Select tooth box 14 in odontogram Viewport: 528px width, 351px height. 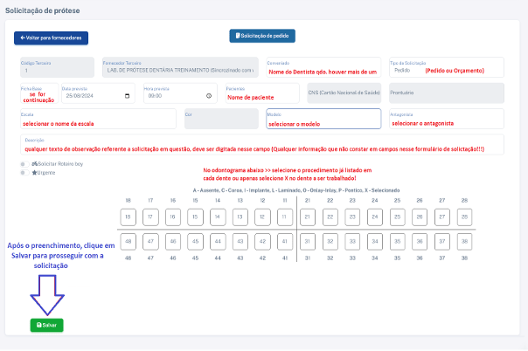click(x=218, y=217)
